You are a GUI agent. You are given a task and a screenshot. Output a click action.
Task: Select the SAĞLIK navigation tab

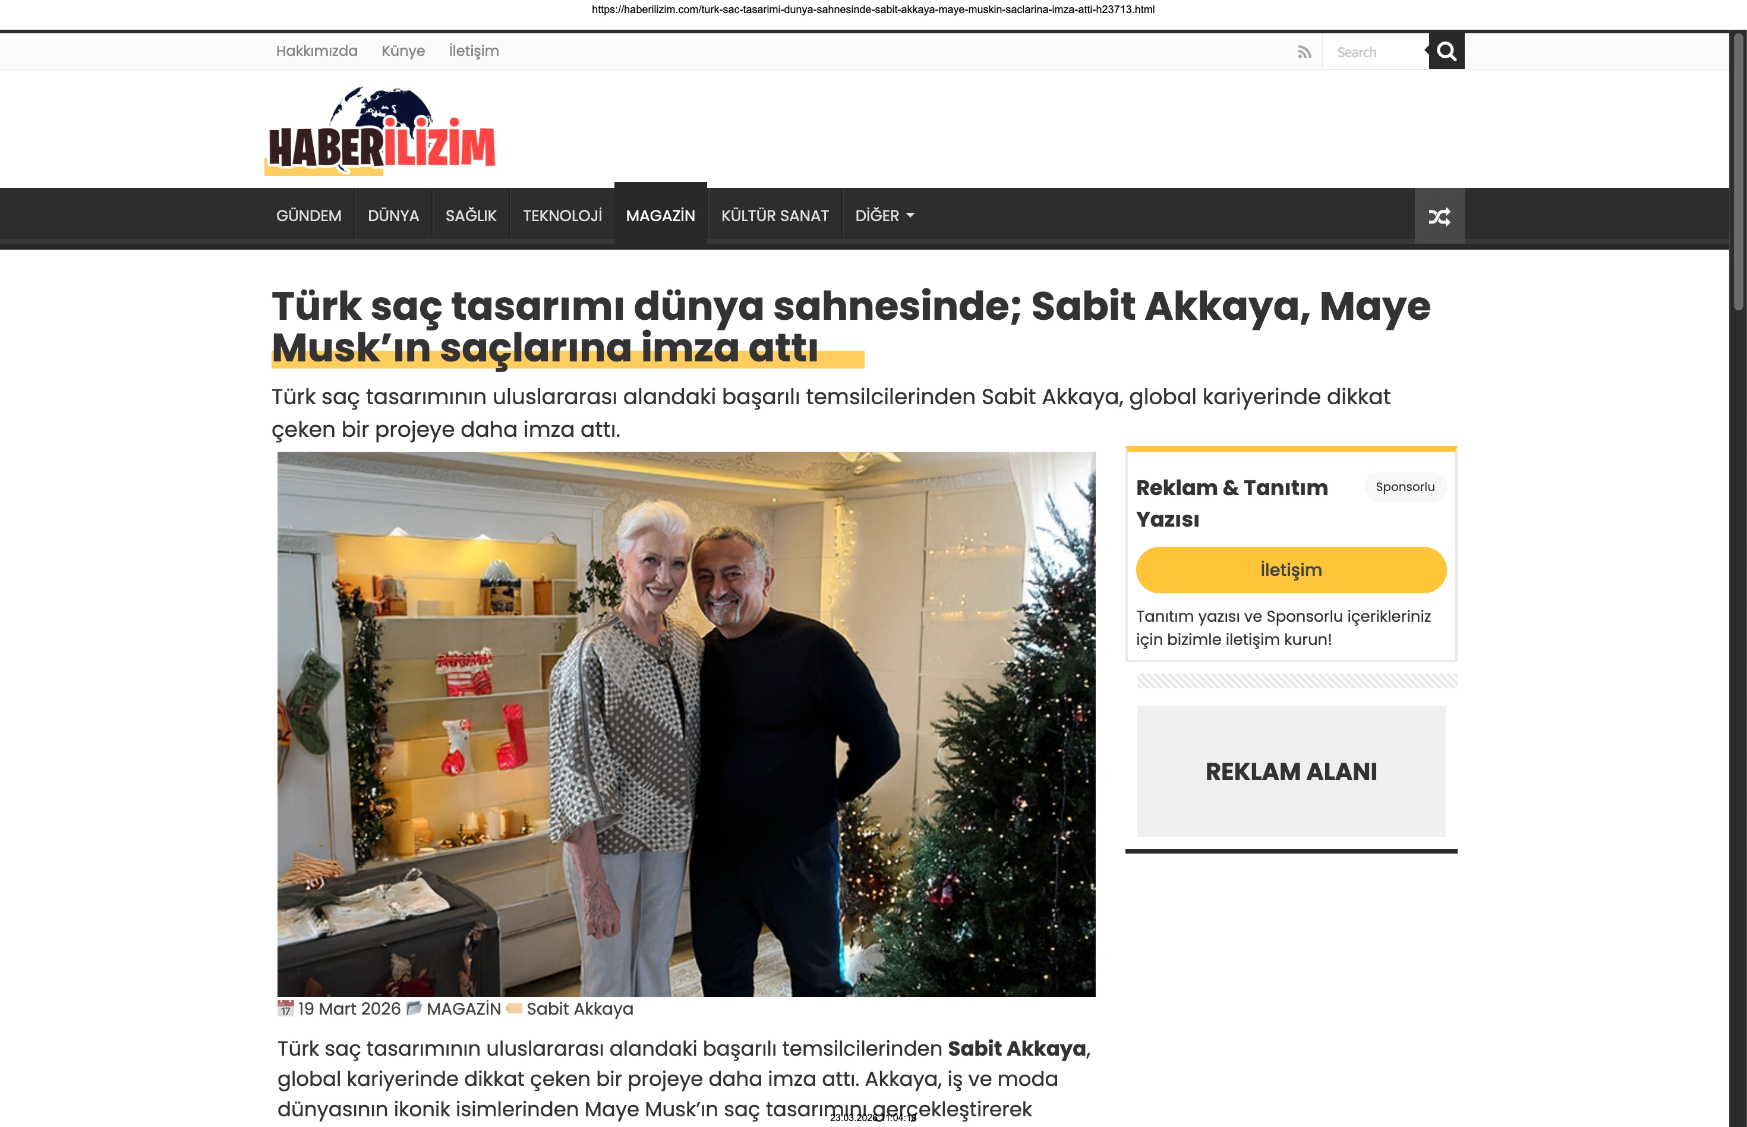tap(471, 216)
